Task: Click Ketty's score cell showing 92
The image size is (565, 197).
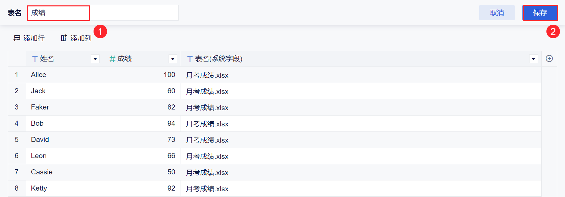Action: 142,188
